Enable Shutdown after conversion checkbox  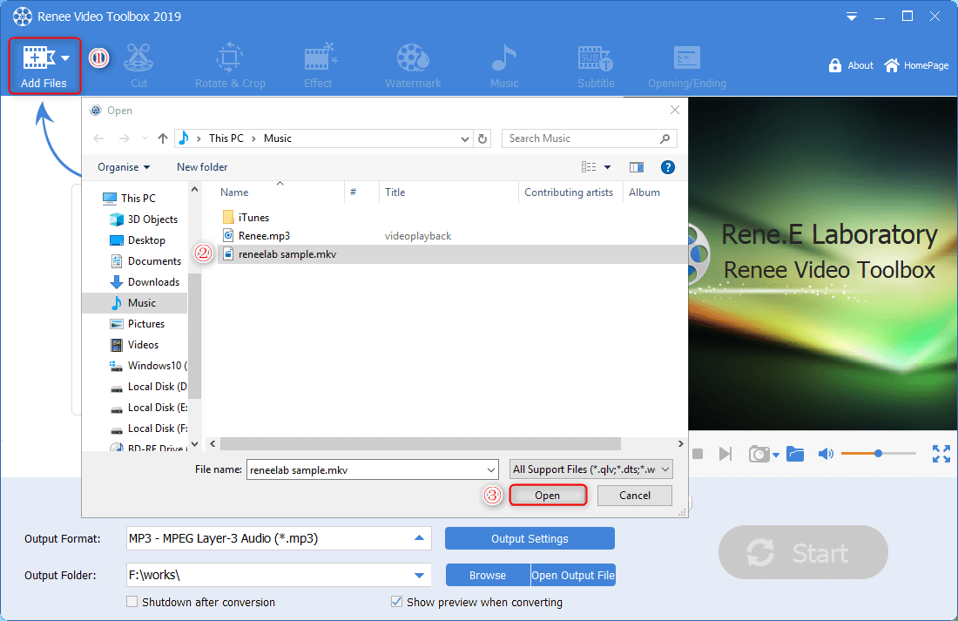132,602
